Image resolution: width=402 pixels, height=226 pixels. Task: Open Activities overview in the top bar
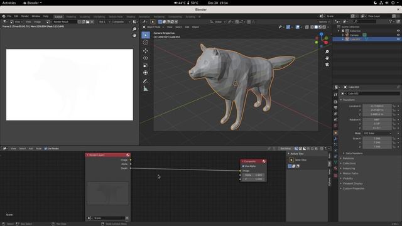9,3
